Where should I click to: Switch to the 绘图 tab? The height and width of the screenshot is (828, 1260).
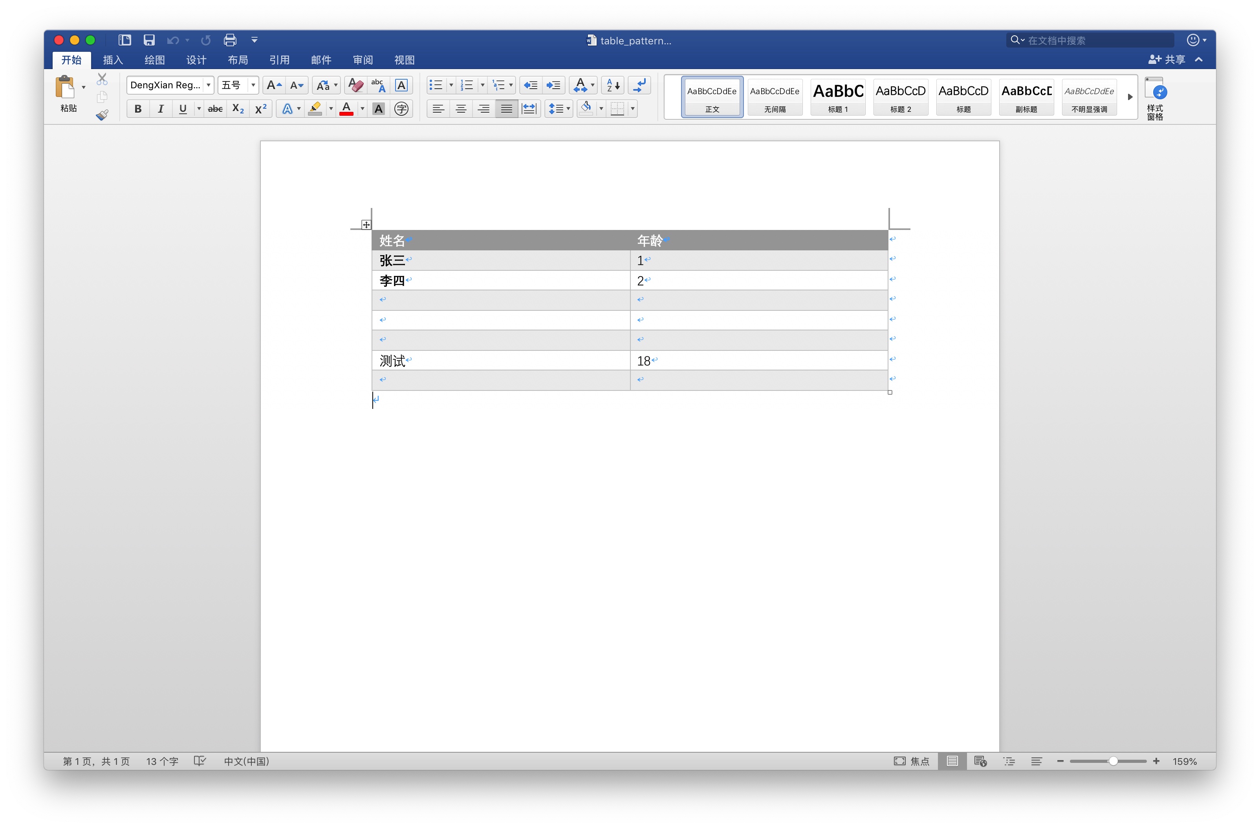click(155, 60)
